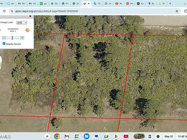Zoom out with the minus button
This screenshot has height=140, width=187.
(4, 38)
